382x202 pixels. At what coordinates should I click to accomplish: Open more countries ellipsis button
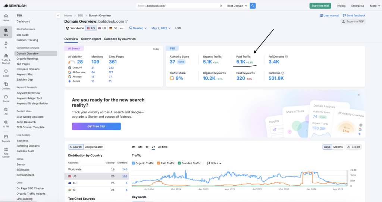point(122,28)
